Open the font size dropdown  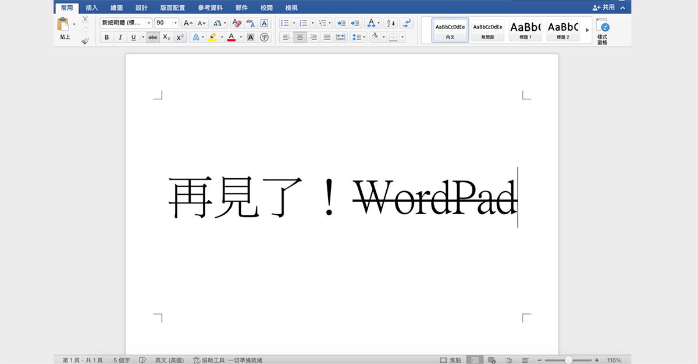pyautogui.click(x=176, y=23)
